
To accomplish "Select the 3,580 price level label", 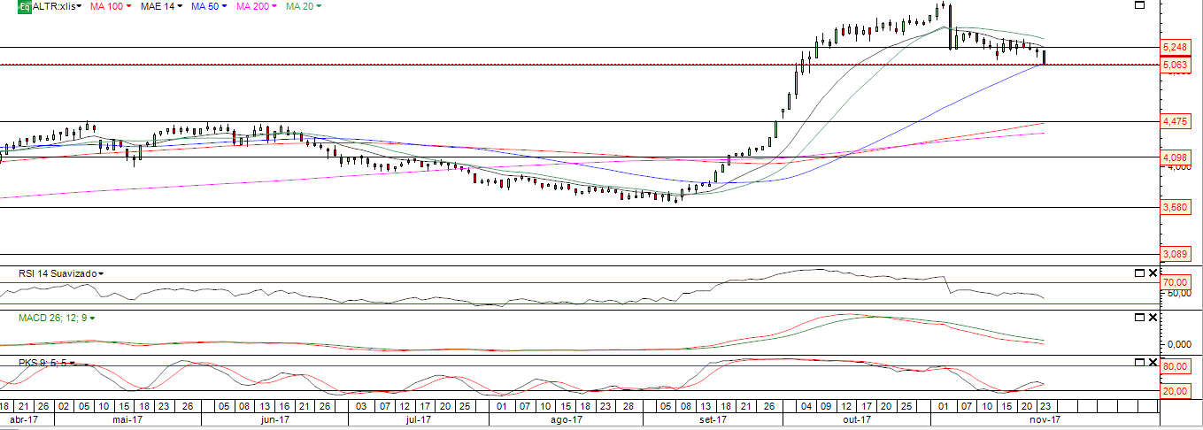I will point(1176,208).
